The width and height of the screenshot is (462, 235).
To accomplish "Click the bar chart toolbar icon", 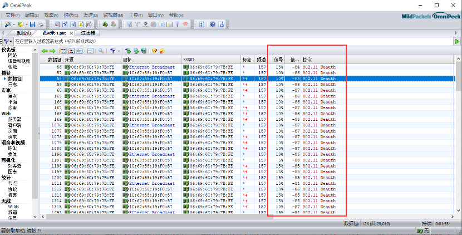I will (x=169, y=25).
